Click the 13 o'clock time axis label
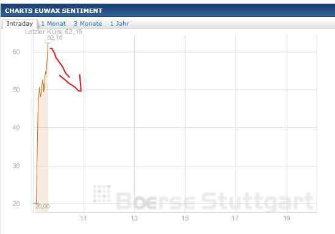335x234 pixels. click(x=134, y=218)
